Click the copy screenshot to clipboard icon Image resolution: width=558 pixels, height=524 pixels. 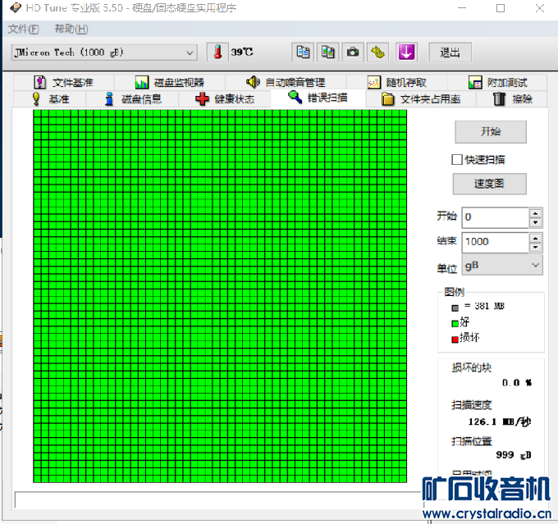coord(327,52)
